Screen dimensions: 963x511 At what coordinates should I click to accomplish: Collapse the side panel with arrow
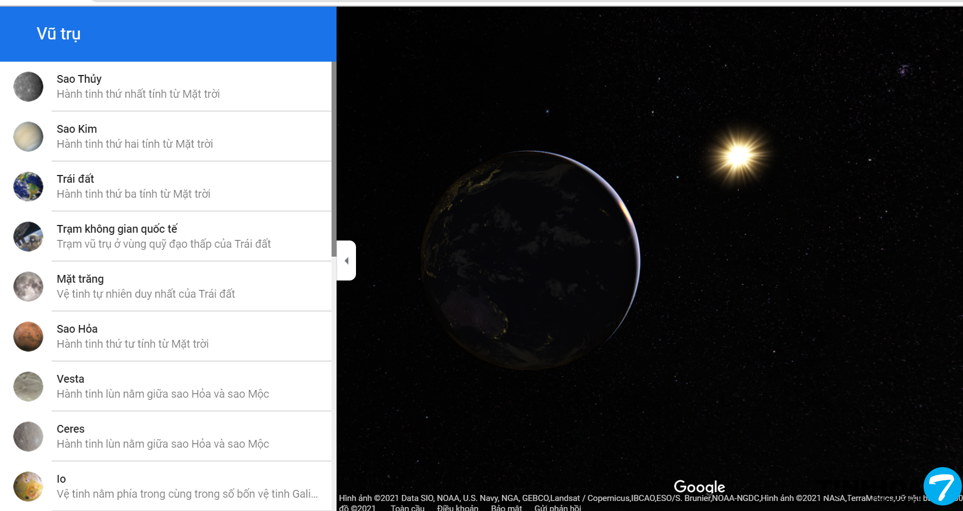(x=347, y=260)
